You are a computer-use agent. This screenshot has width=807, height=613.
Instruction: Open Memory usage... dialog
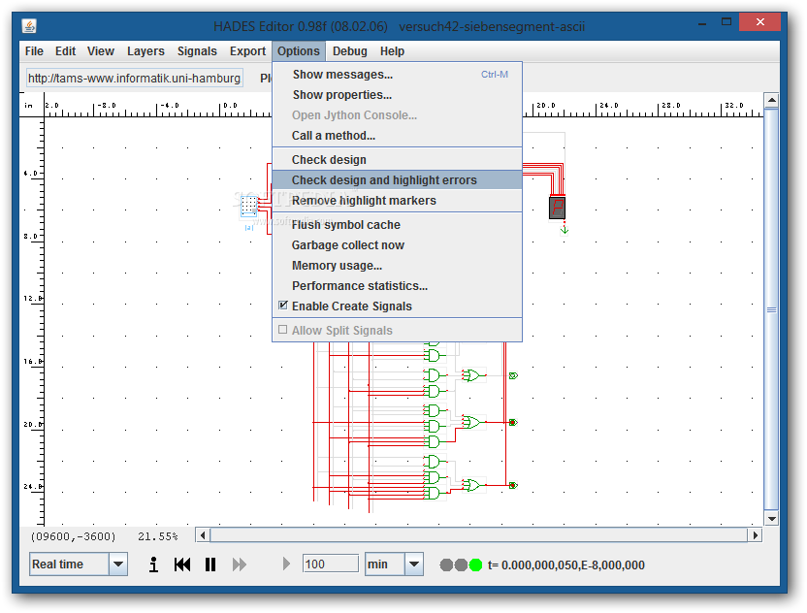[397, 266]
